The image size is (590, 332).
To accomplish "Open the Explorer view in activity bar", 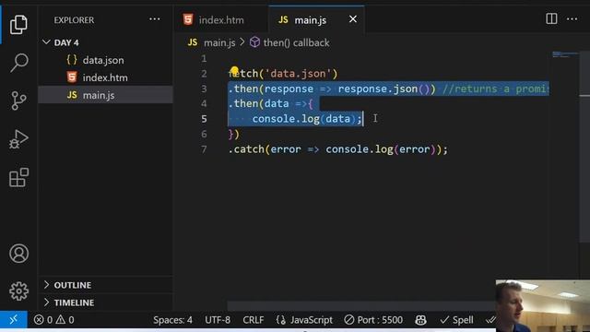I will point(18,25).
